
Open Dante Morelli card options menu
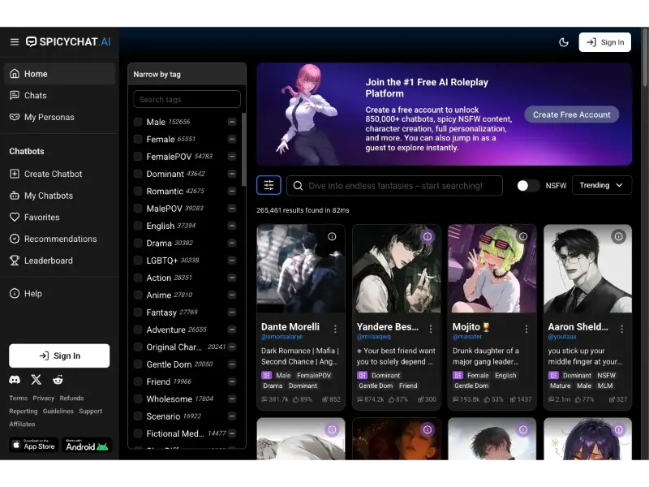tap(335, 329)
